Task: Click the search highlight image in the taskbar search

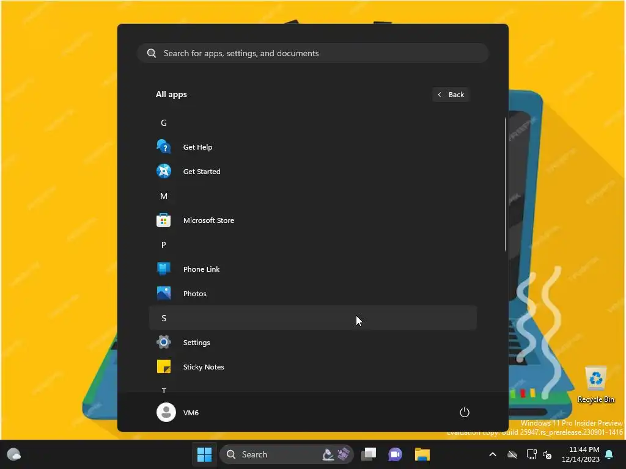Action: pos(336,454)
